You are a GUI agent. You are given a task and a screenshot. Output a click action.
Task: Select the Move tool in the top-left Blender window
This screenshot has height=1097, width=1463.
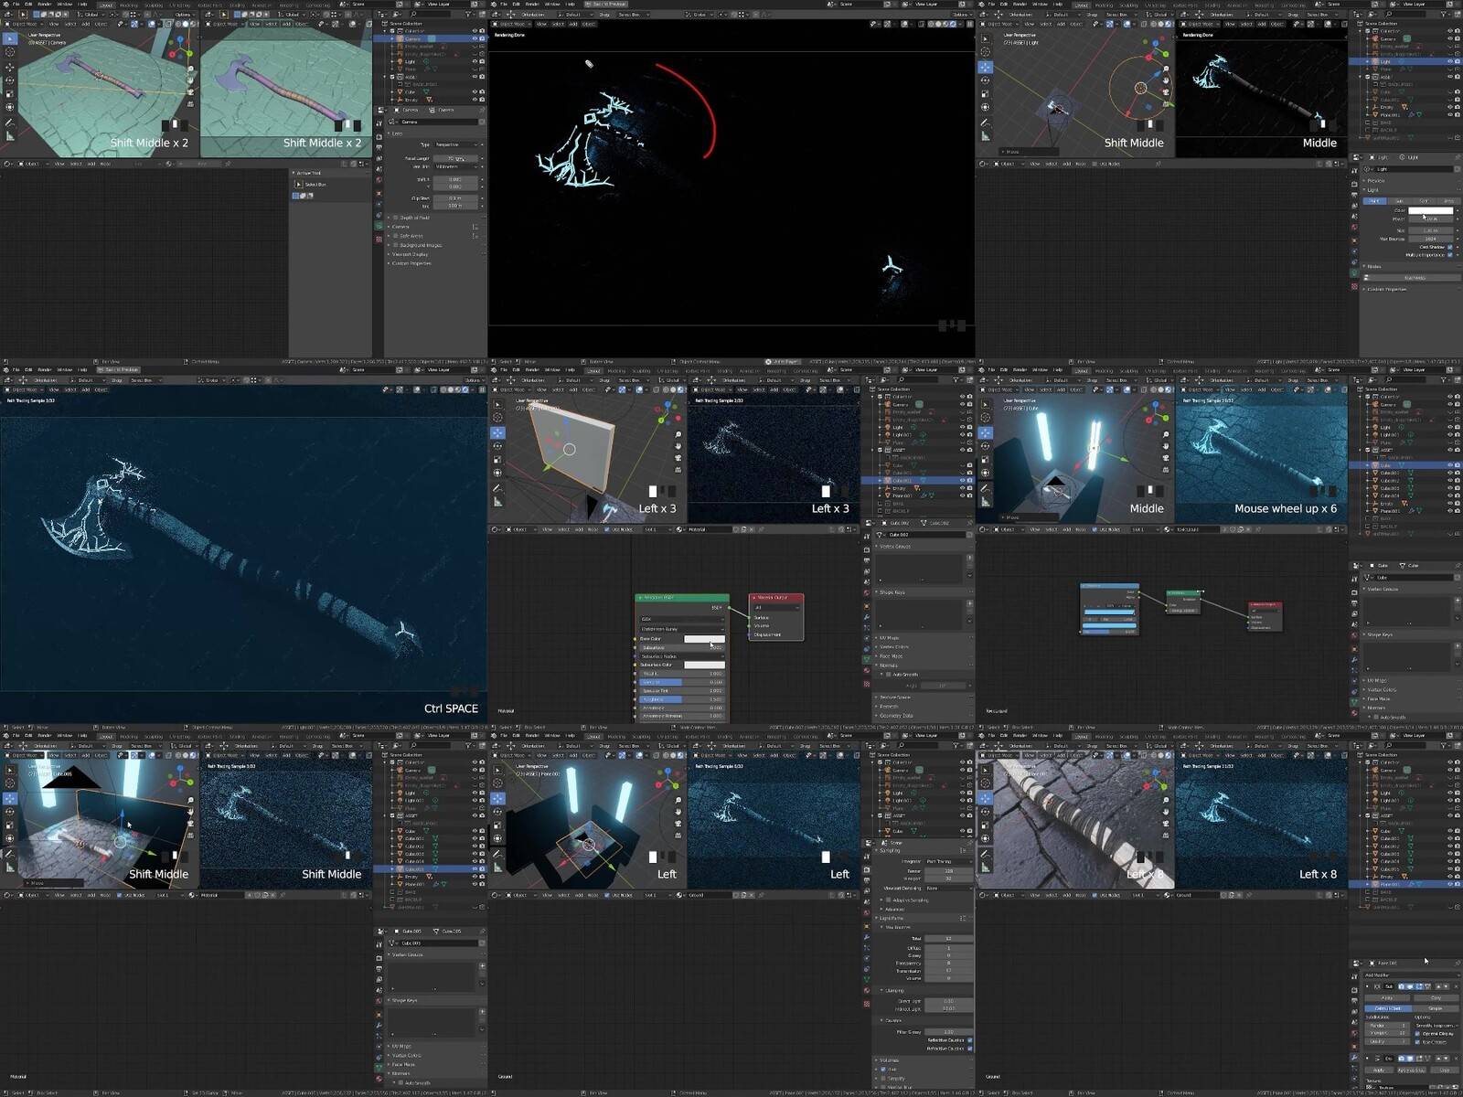coord(10,66)
